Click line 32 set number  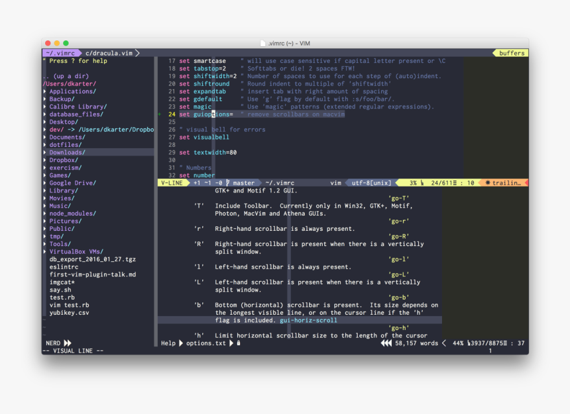click(197, 175)
